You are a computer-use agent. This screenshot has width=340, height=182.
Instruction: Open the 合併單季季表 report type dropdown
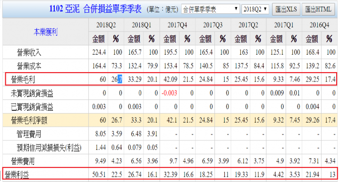211,9
